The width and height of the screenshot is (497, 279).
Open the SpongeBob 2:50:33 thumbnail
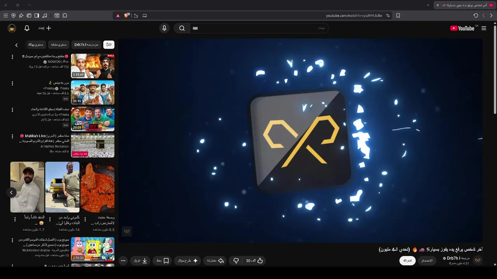pos(93,249)
